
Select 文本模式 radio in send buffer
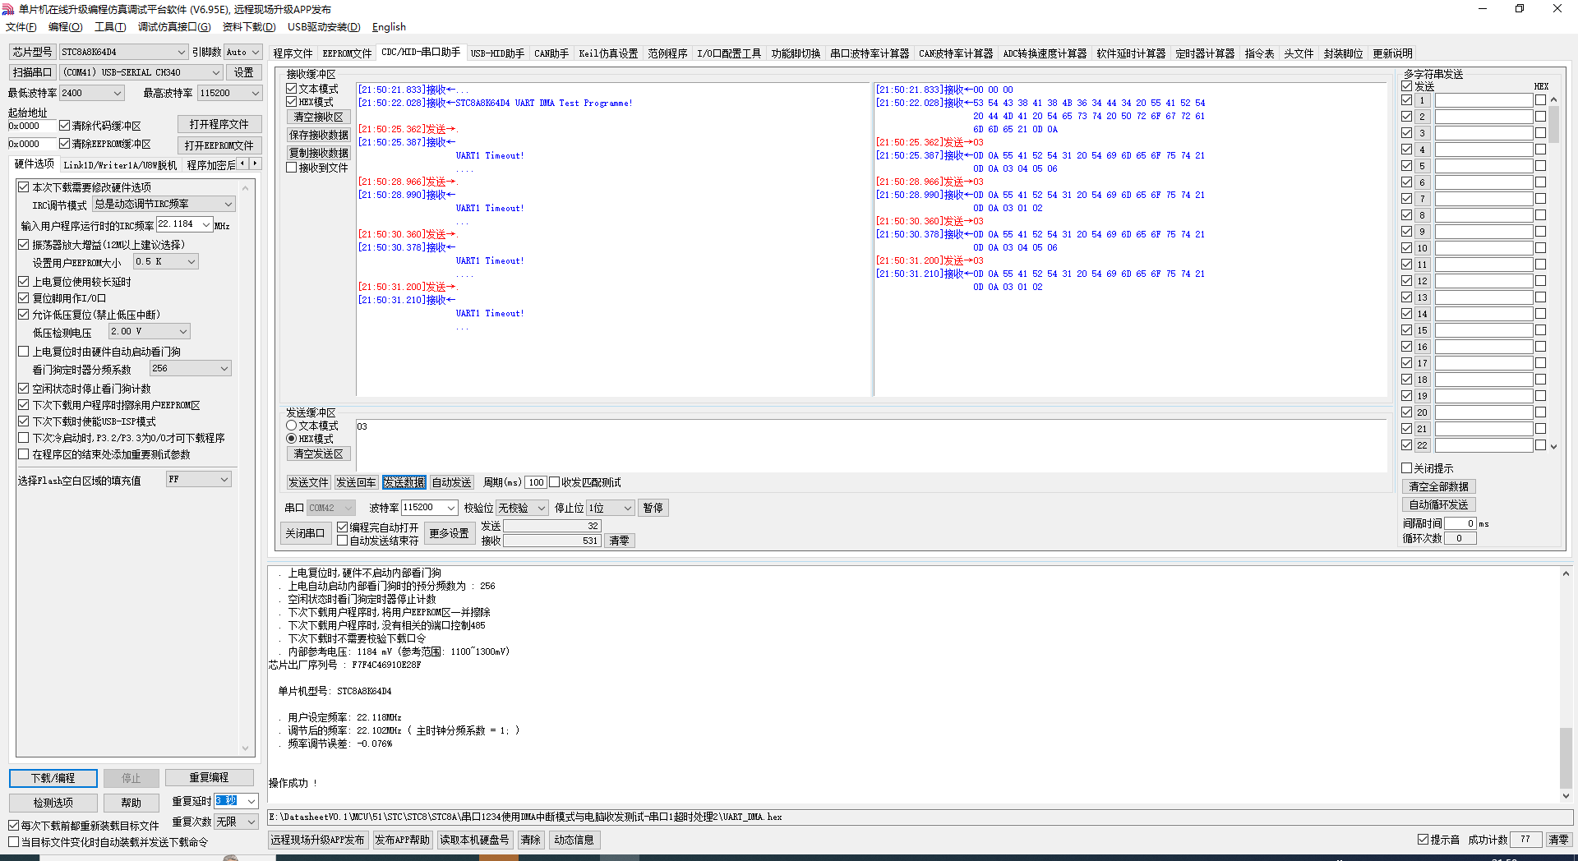point(291,426)
